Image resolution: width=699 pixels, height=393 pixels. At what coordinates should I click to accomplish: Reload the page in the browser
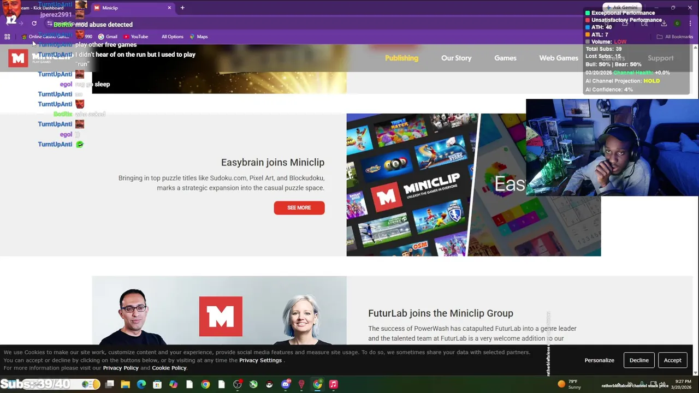(34, 23)
